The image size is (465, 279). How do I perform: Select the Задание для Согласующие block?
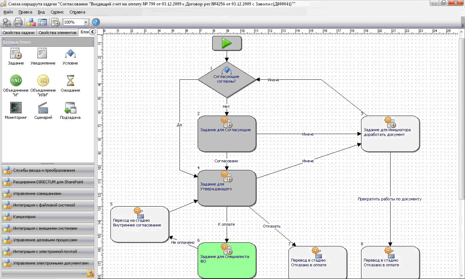pyautogui.click(x=227, y=134)
